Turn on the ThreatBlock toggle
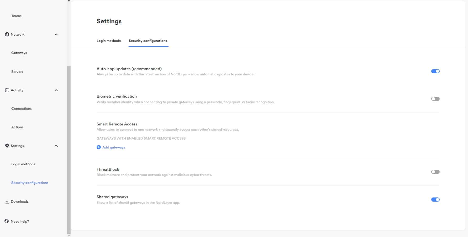 point(435,172)
